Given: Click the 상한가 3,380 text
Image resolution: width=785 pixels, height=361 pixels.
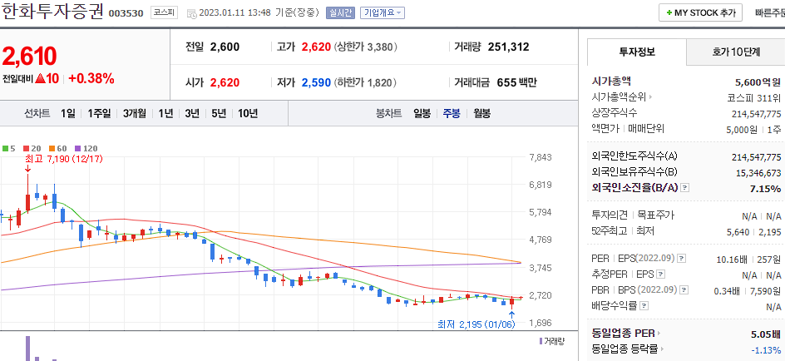Looking at the screenshot, I should coord(365,47).
